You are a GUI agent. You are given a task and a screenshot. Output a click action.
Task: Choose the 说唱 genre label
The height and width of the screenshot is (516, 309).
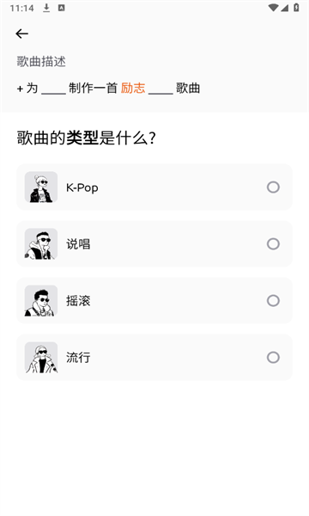pyautogui.click(x=78, y=244)
